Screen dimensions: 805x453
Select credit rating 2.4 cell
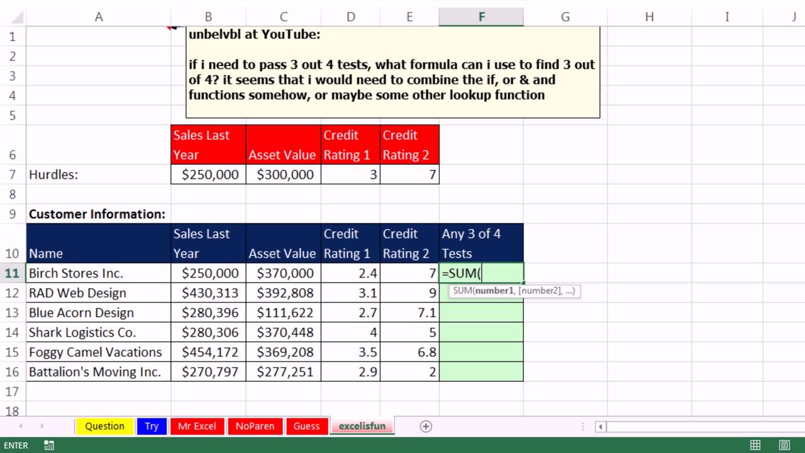coord(351,273)
